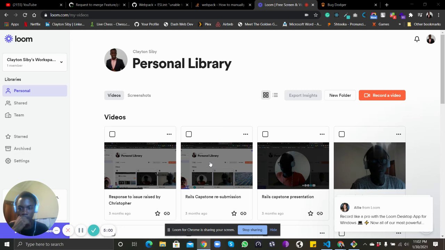Go to browser home page
Viewport: 445px width, 250px height.
click(x=34, y=15)
